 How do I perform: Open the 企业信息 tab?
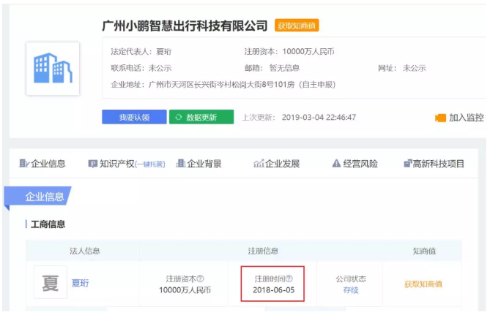42,164
